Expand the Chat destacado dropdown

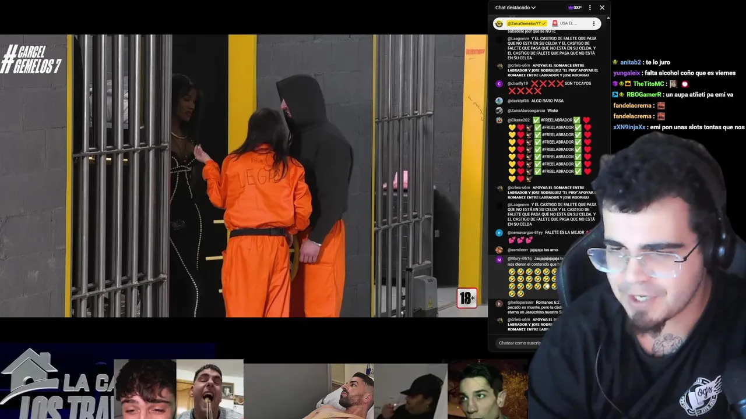(515, 8)
